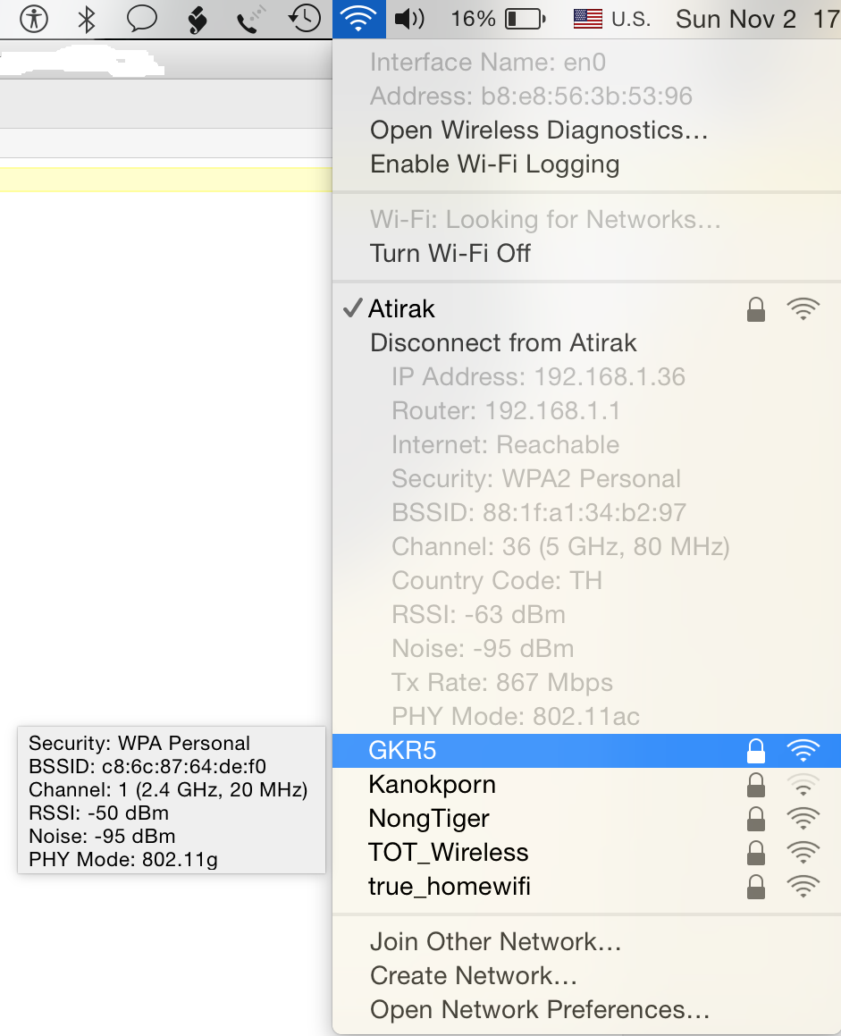Click the Wi-Fi icon in menu bar
The width and height of the screenshot is (841, 1036).
358,19
